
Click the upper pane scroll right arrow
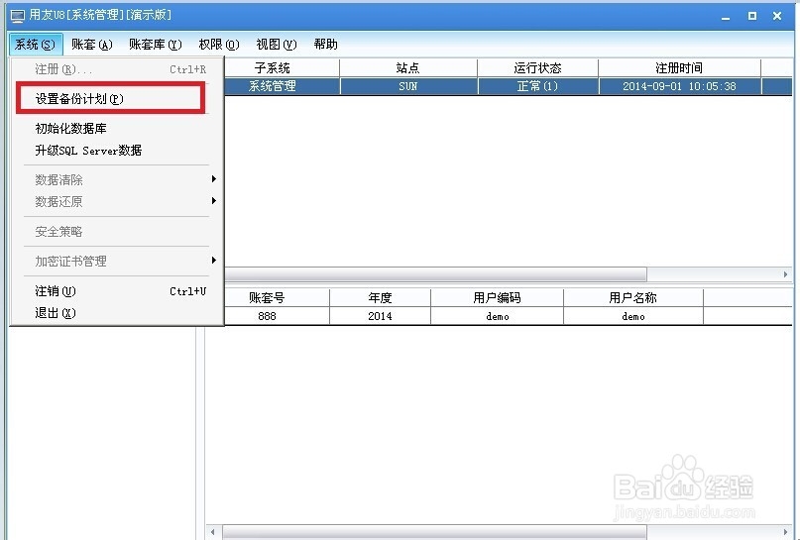pyautogui.click(x=785, y=274)
